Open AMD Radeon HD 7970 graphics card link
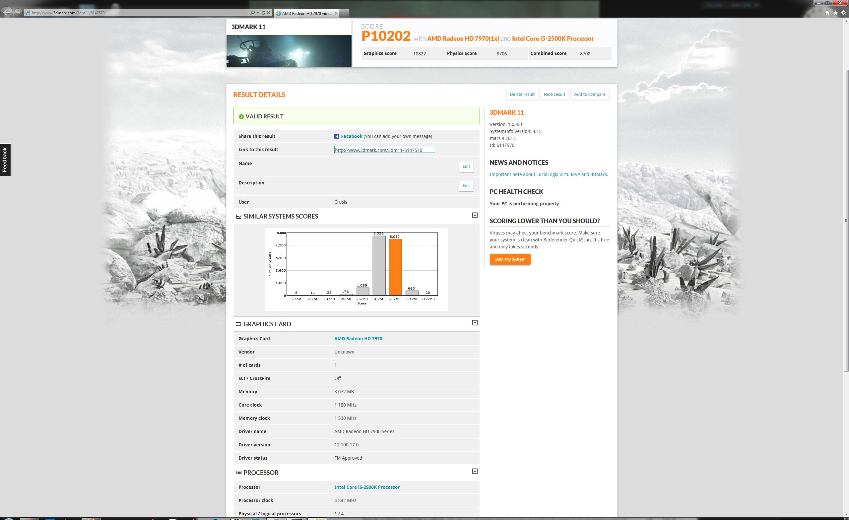 point(358,338)
